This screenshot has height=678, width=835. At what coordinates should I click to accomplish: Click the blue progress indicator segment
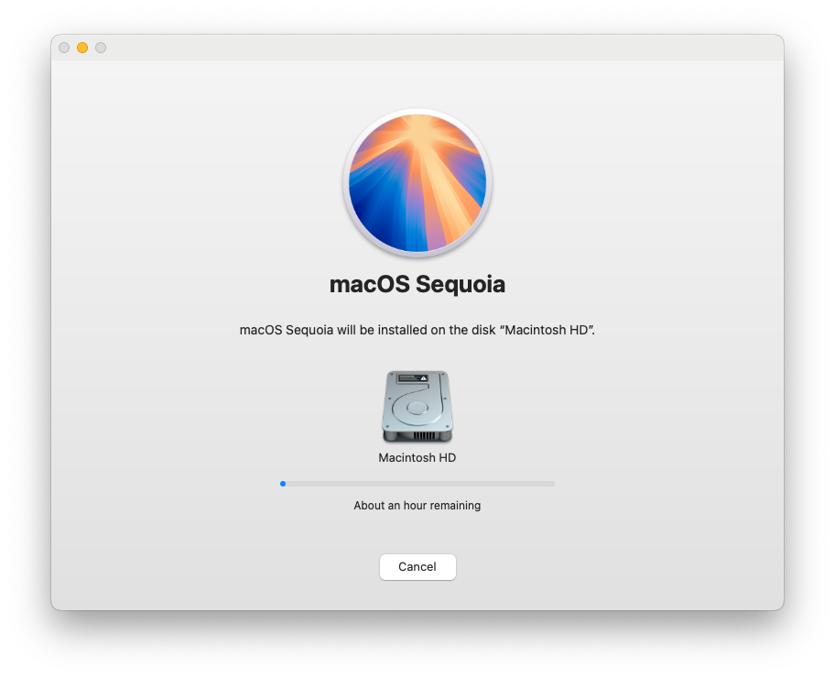(x=283, y=483)
